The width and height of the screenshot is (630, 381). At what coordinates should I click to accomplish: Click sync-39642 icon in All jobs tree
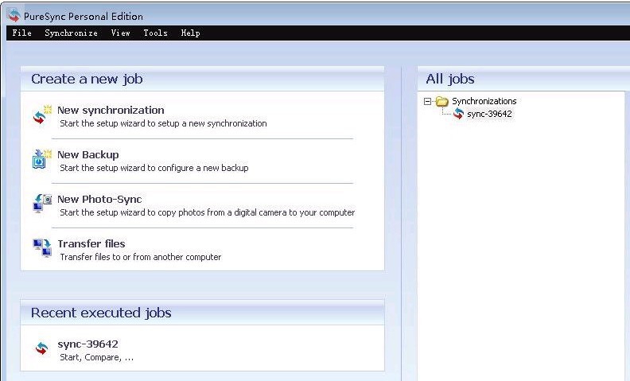pos(458,114)
